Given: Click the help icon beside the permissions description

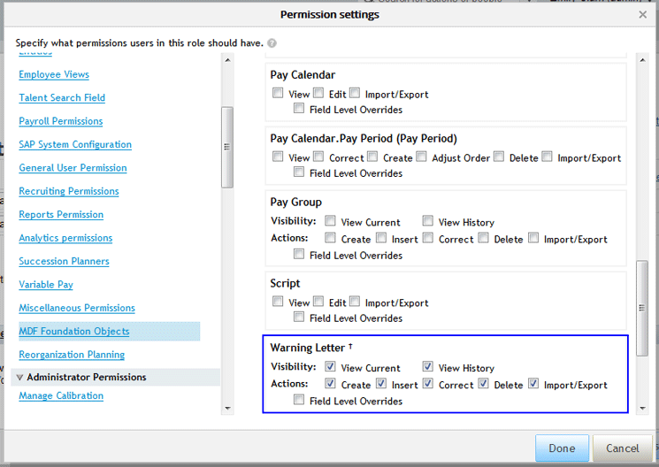Looking at the screenshot, I should pyautogui.click(x=272, y=43).
